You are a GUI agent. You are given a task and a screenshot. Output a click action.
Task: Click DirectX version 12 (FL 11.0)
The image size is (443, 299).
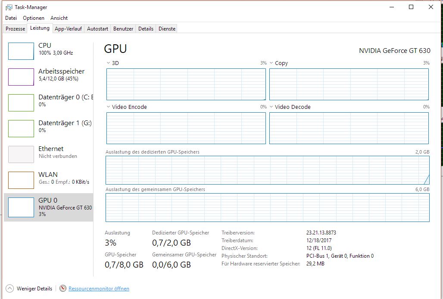pos(319,248)
